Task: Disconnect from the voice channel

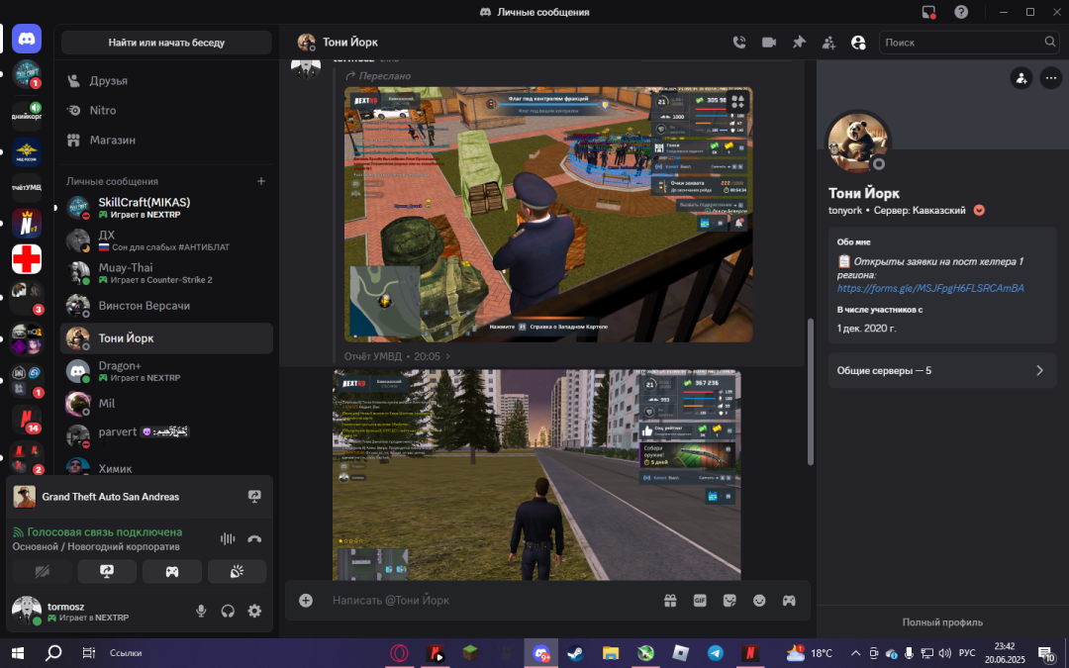Action: click(254, 538)
